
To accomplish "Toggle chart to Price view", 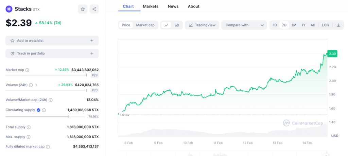I will [x=126, y=25].
